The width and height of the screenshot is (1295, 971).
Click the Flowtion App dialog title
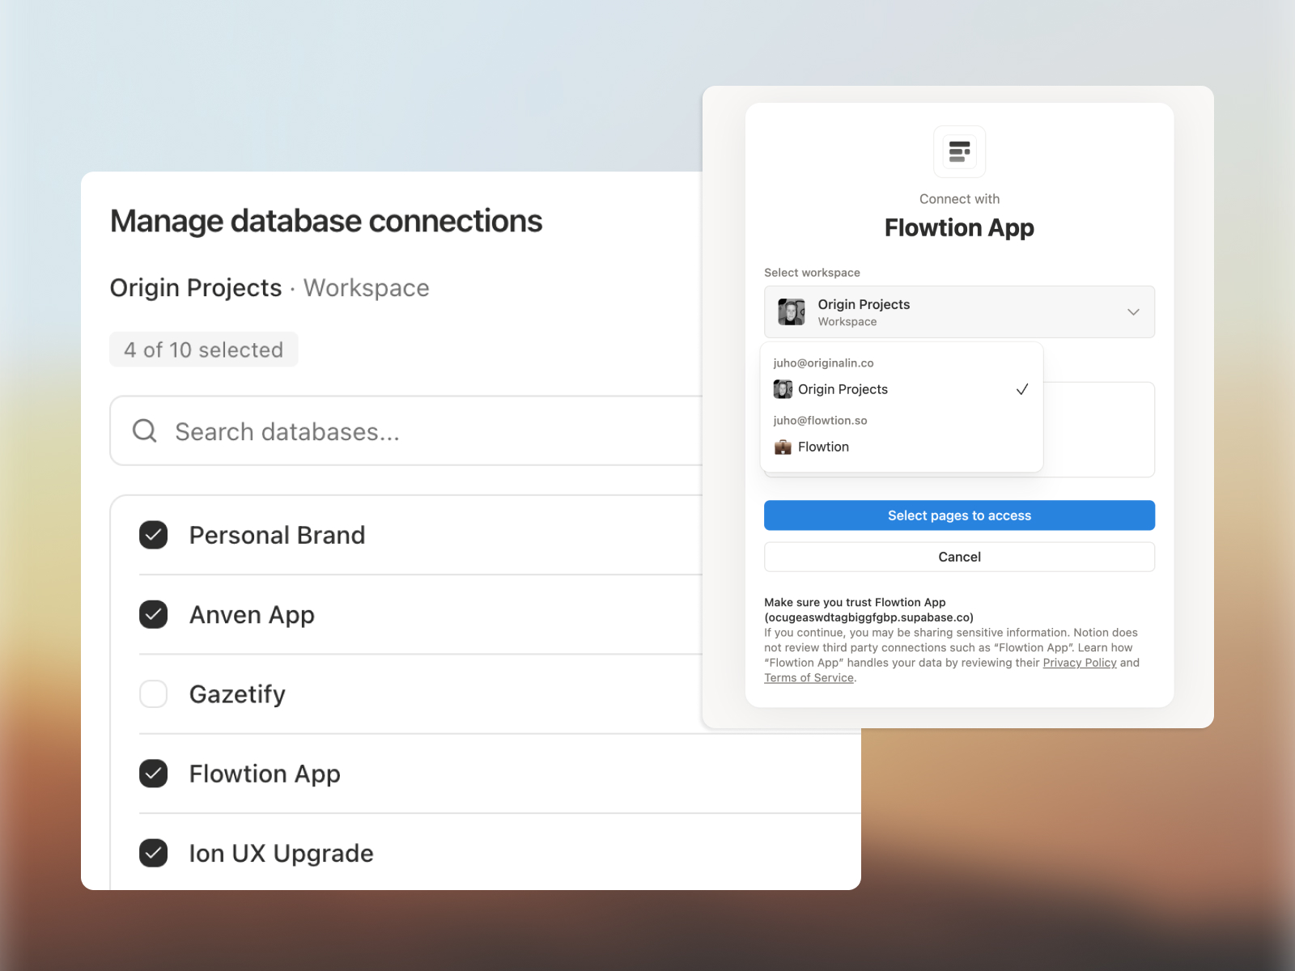point(959,228)
